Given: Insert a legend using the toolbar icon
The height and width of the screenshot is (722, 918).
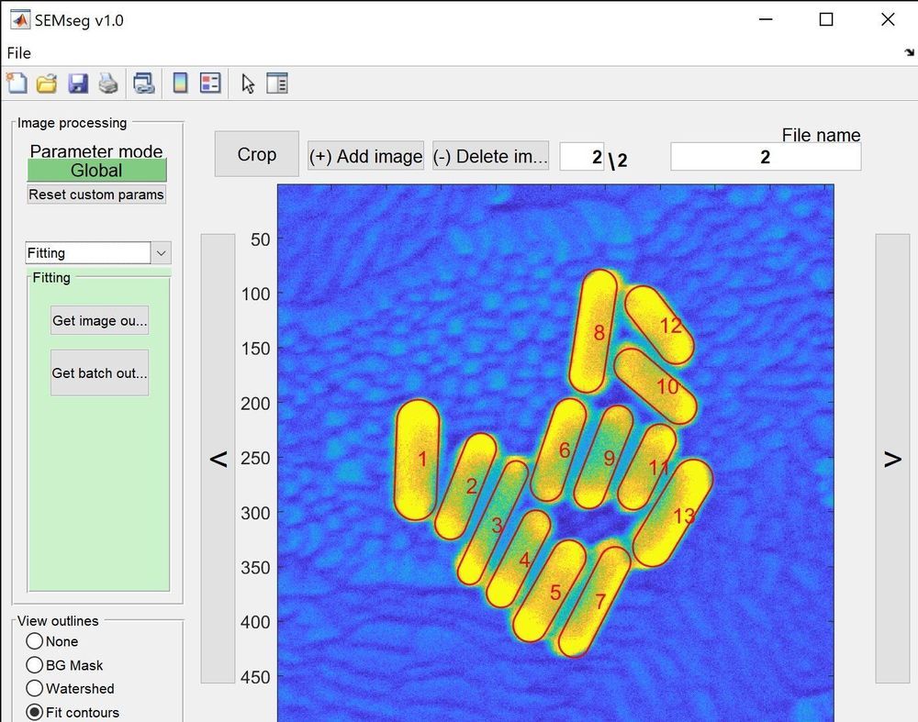Looking at the screenshot, I should pos(210,84).
